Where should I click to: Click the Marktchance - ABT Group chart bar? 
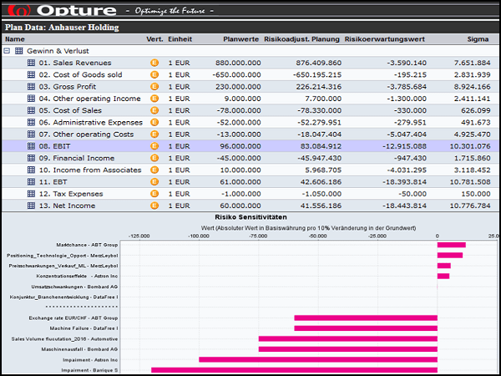tap(451, 245)
